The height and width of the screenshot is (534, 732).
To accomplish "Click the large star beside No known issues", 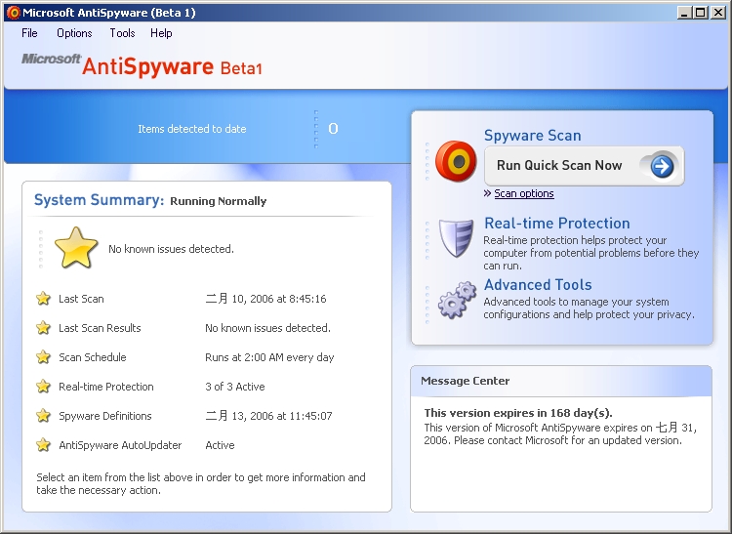I will tap(76, 248).
